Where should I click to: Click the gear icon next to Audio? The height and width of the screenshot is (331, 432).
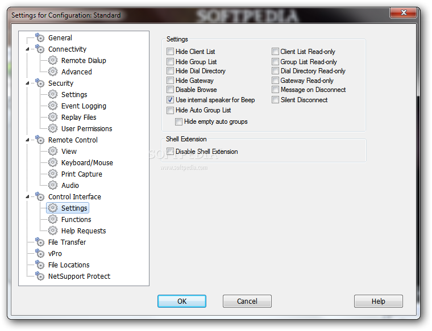click(x=53, y=185)
